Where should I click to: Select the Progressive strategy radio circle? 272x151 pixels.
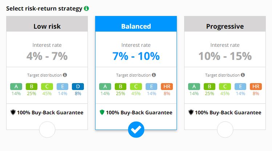pyautogui.click(x=225, y=130)
